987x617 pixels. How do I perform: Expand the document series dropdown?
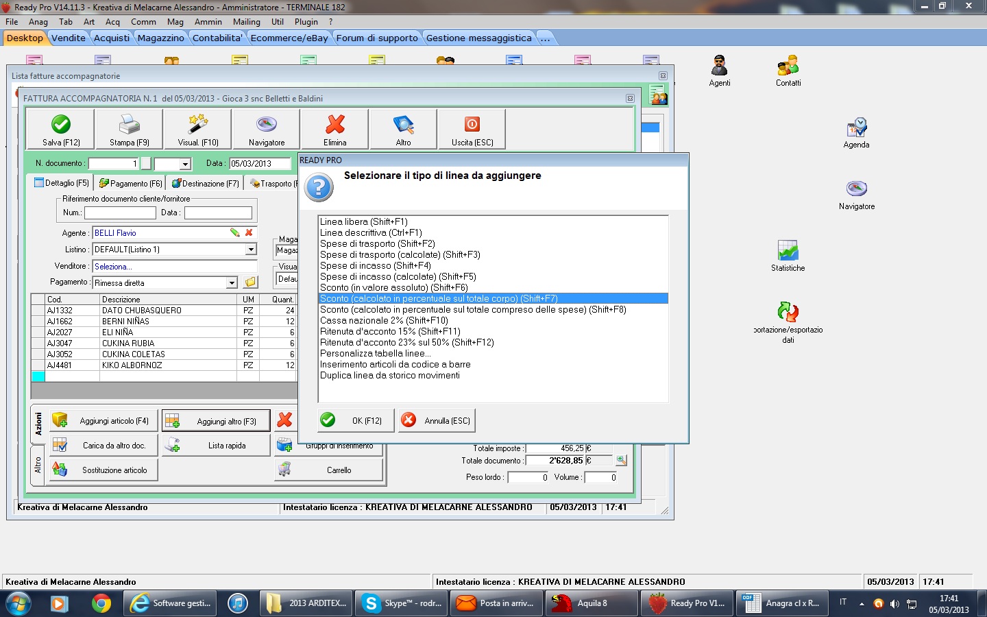coord(184,164)
